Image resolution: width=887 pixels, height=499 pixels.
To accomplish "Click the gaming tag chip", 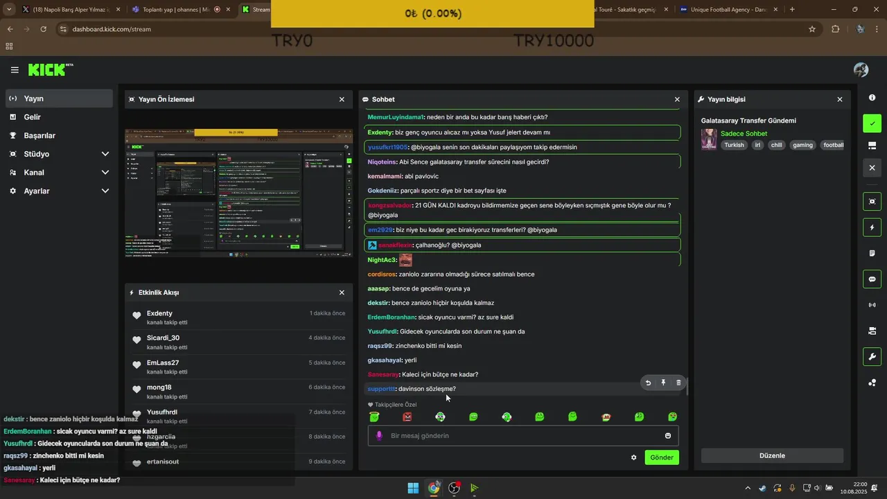I will click(802, 146).
